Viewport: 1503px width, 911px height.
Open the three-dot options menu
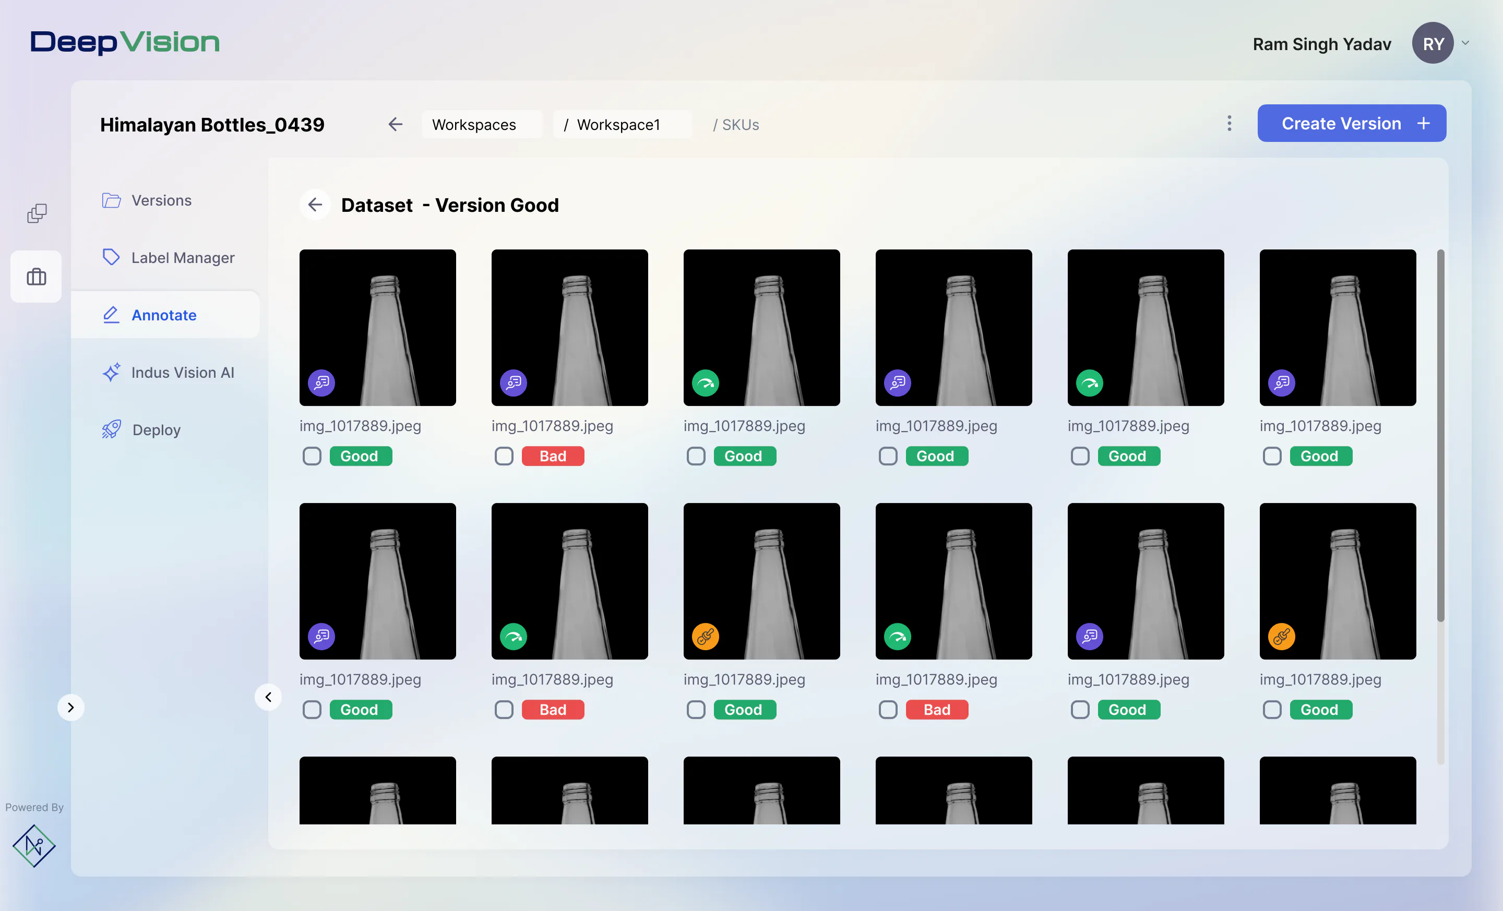tap(1229, 124)
